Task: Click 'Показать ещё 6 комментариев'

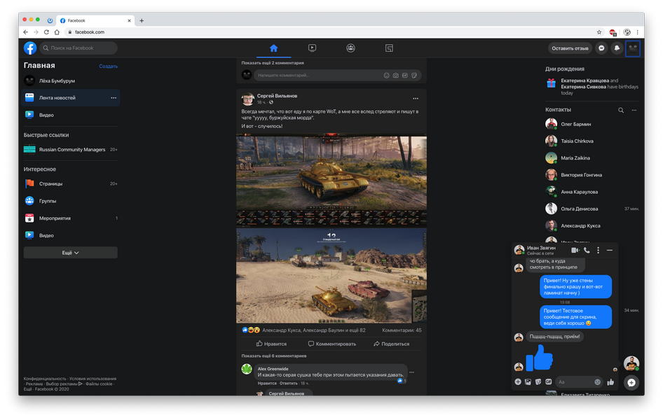Action: [274, 356]
